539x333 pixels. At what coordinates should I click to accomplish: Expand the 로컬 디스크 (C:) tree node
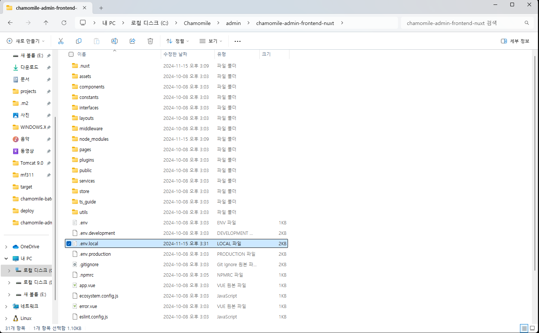pyautogui.click(x=9, y=270)
